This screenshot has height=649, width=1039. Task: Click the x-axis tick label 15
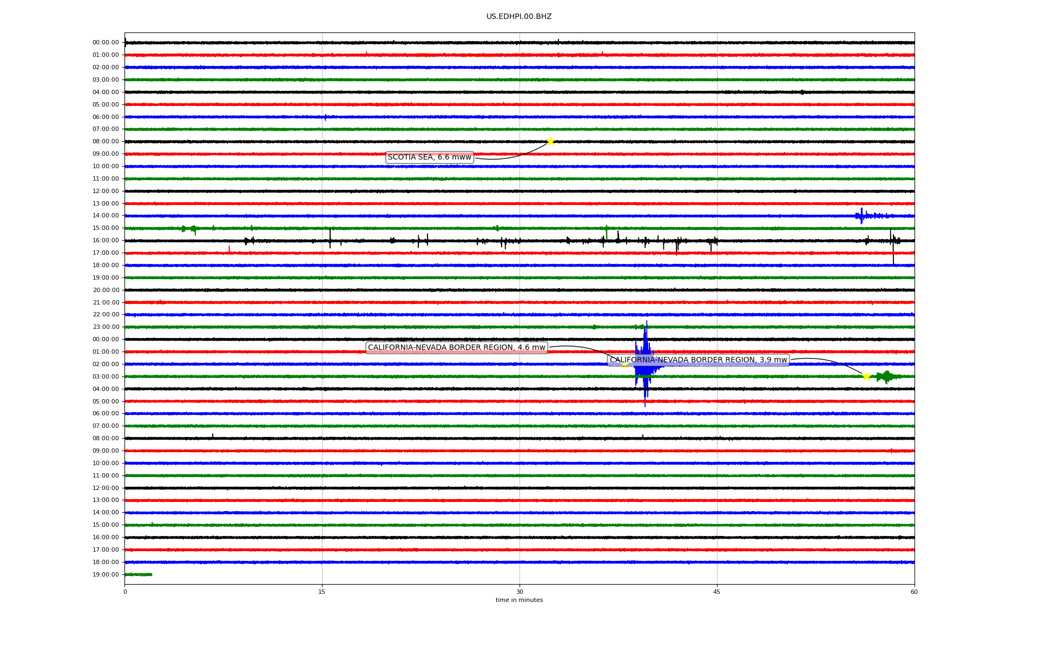pos(322,592)
